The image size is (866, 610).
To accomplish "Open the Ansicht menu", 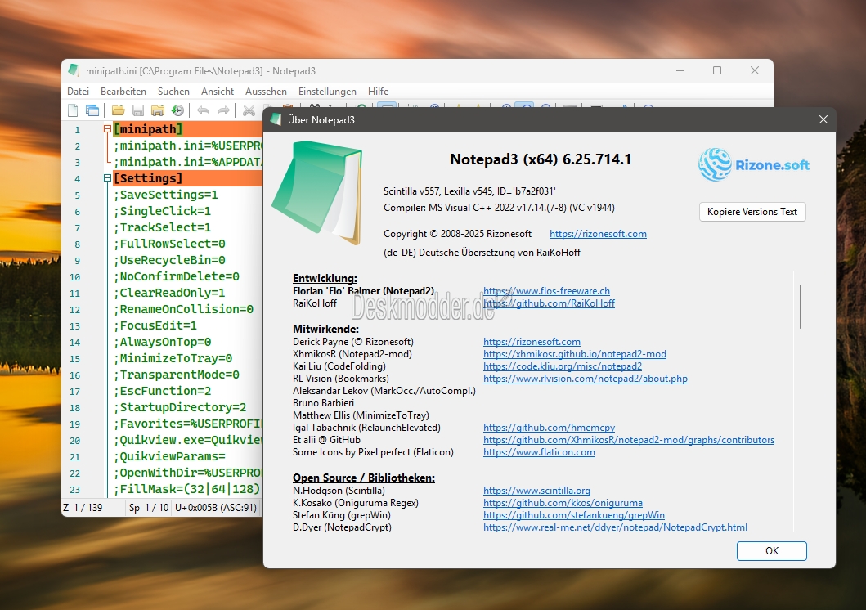I will pos(217,91).
